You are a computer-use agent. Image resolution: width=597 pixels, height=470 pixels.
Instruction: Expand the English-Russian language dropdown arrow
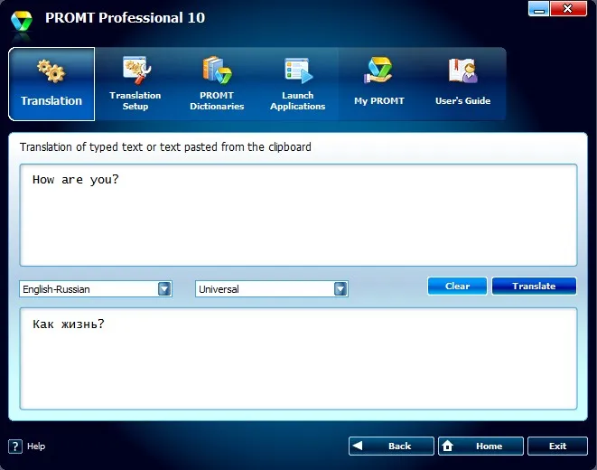[x=164, y=289]
